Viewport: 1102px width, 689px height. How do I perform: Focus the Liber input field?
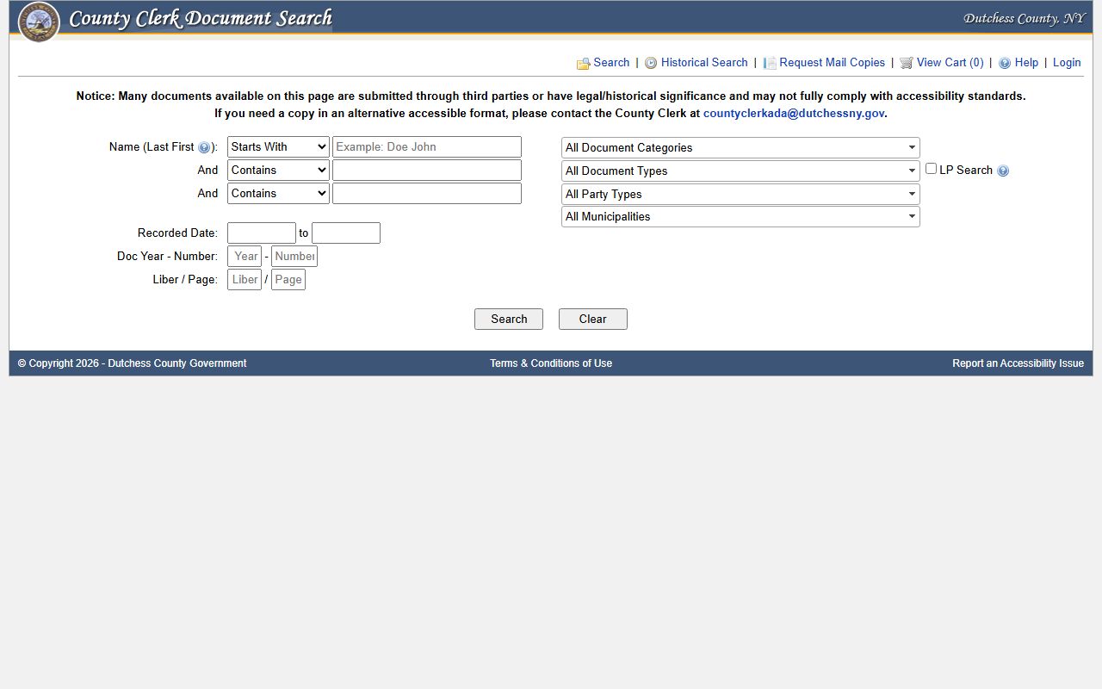tap(245, 280)
